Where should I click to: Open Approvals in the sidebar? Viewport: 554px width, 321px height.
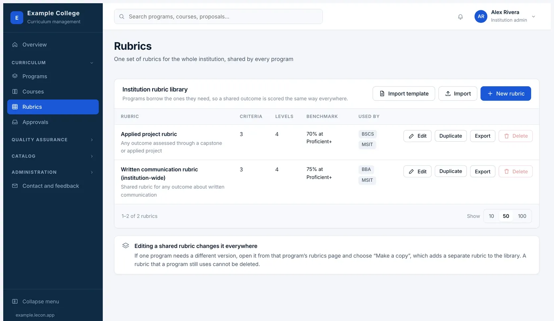[x=53, y=122]
